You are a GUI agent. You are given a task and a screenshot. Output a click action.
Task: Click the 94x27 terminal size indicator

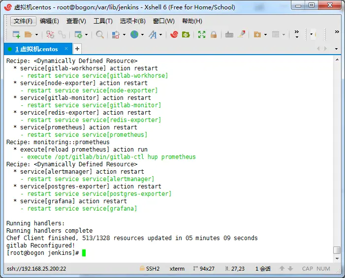click(204, 269)
